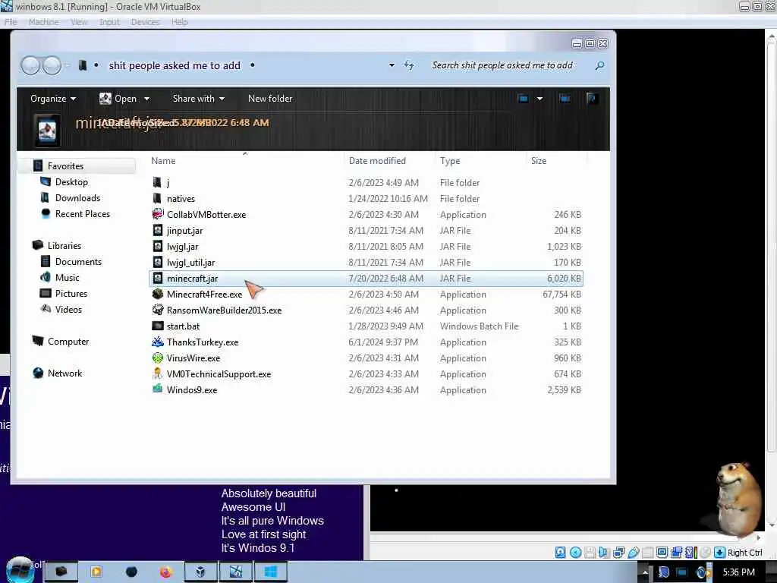Open the VirtualBox View menu
Viewport: 777px width, 583px height.
(x=79, y=22)
